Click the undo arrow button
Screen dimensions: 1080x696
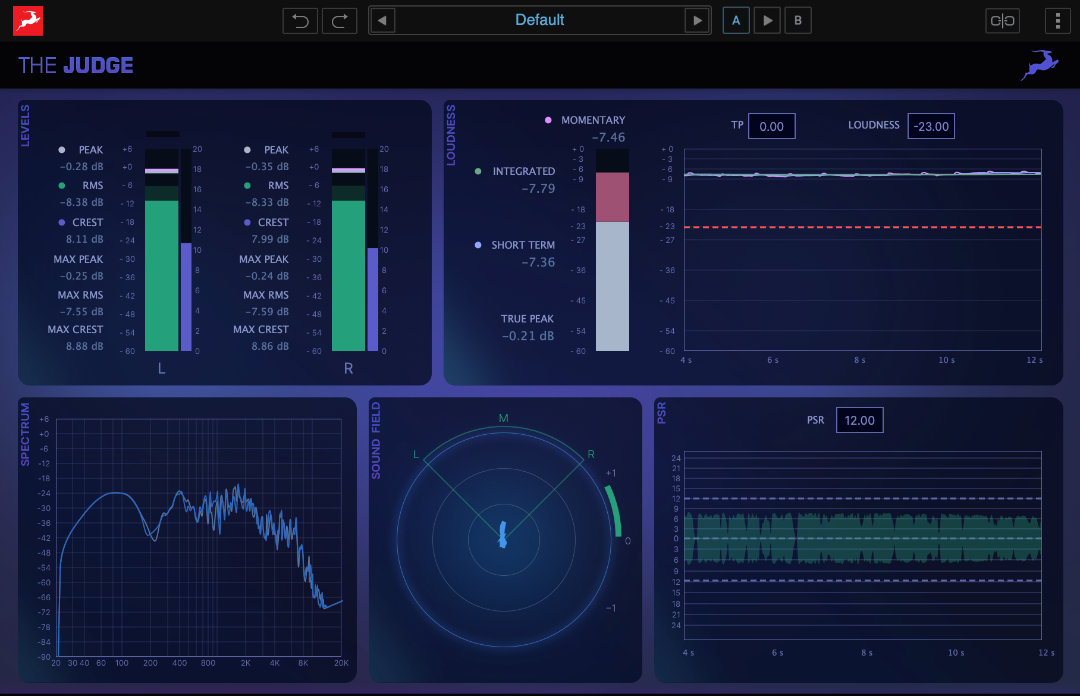point(300,21)
